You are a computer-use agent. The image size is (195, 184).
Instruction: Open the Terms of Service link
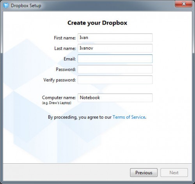(129, 117)
